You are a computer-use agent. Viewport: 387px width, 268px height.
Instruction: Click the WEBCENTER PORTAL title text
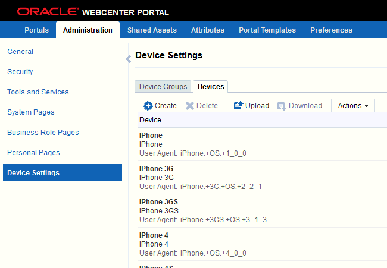point(126,12)
